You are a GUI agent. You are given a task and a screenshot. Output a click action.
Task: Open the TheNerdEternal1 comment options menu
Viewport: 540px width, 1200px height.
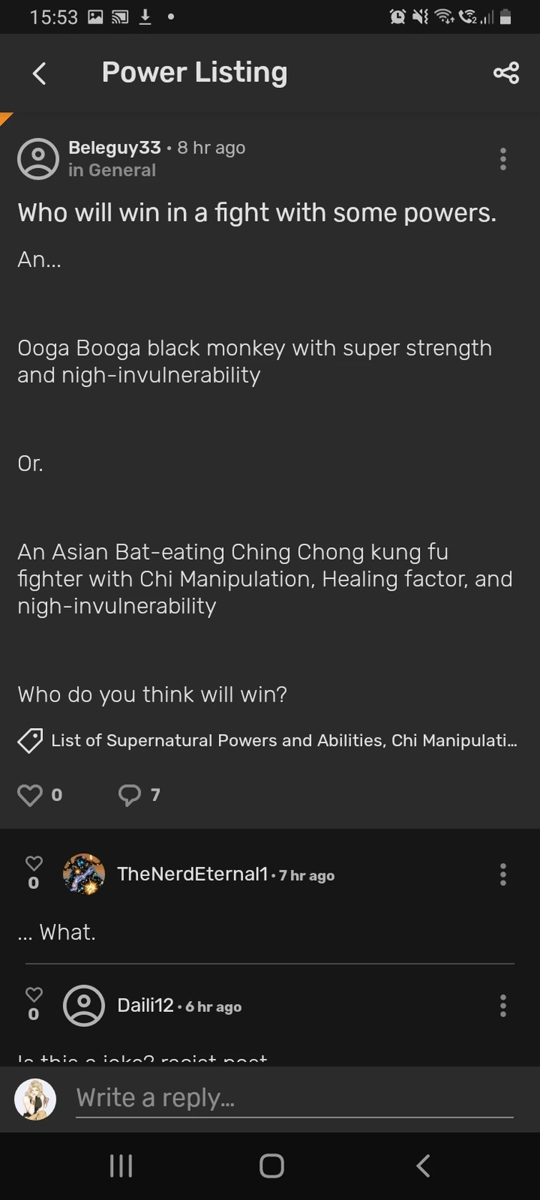[503, 874]
